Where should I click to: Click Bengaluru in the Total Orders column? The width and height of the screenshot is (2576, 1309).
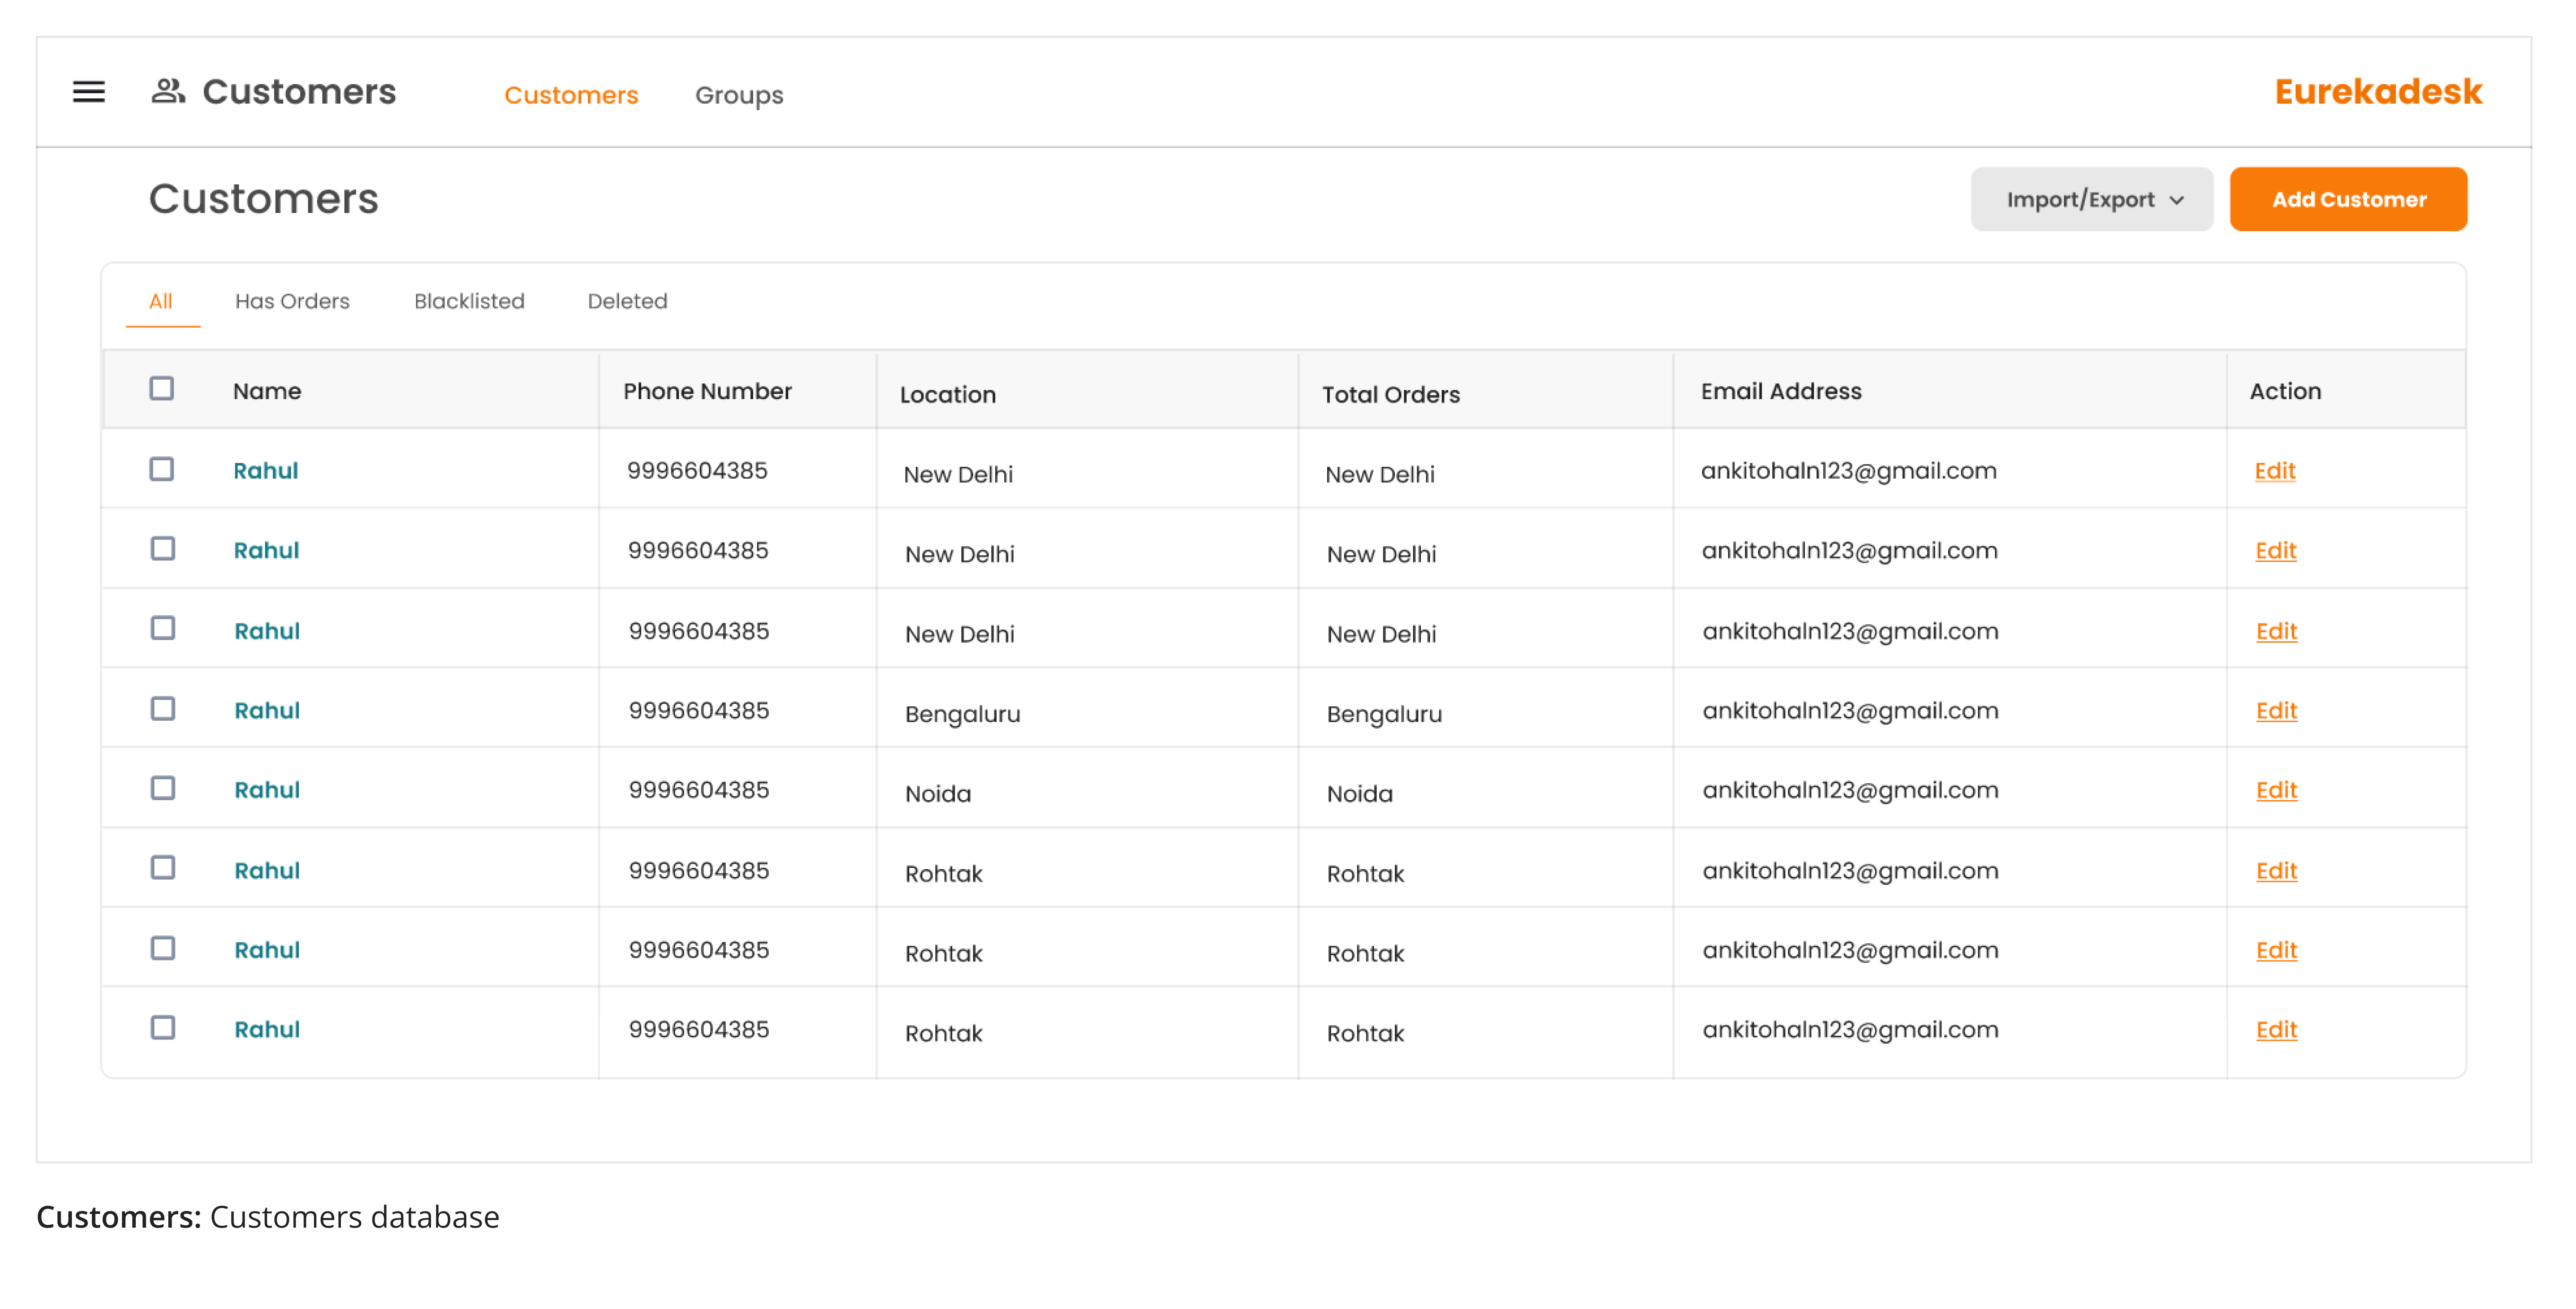pyautogui.click(x=1384, y=714)
